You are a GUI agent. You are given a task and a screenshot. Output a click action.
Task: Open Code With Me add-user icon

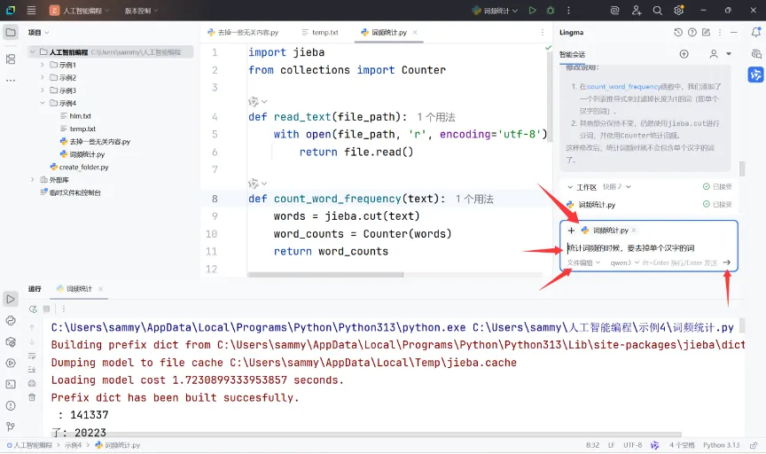[x=636, y=11]
